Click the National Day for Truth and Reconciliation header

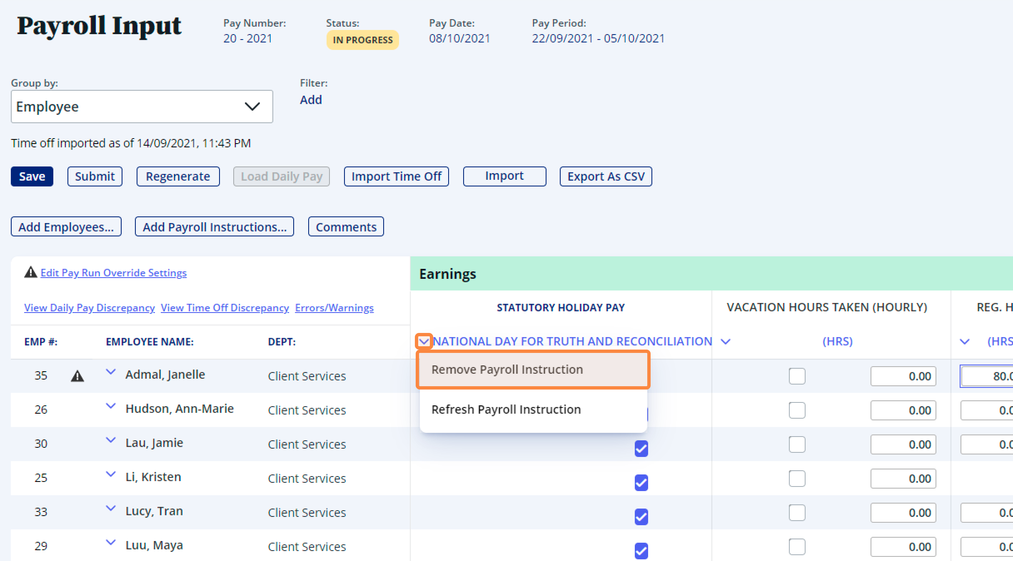[572, 342]
